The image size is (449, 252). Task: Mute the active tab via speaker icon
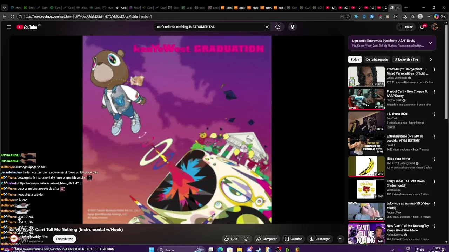point(392,8)
